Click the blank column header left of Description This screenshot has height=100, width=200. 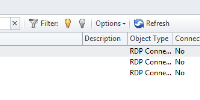click(41, 39)
